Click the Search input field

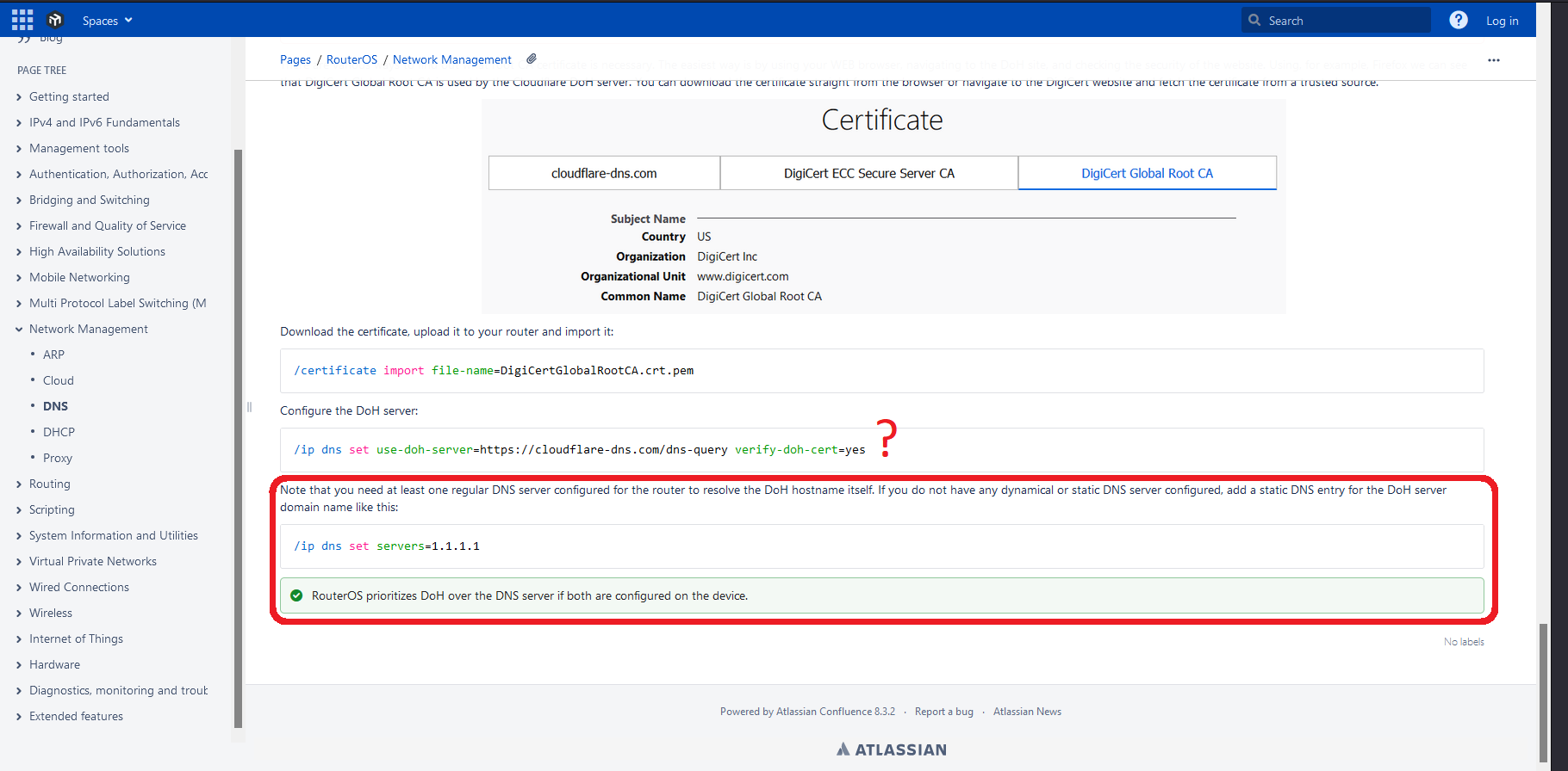tap(1336, 21)
